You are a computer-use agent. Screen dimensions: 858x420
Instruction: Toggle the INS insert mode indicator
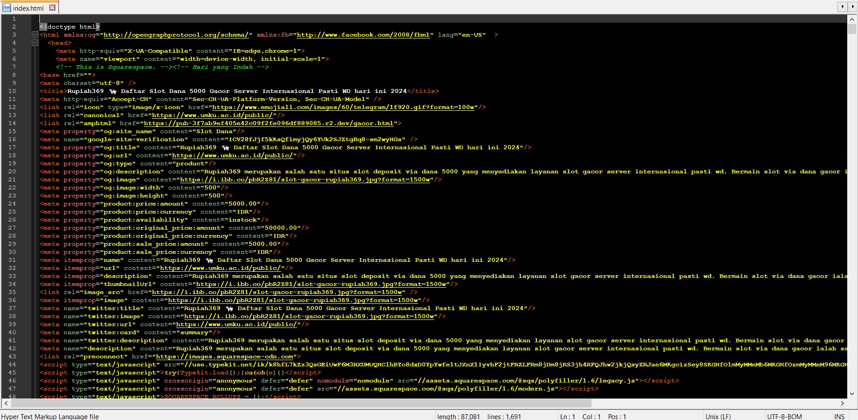tap(839, 416)
